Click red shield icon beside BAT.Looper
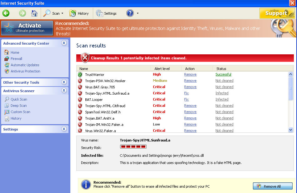297x193 pixels. [80, 100]
